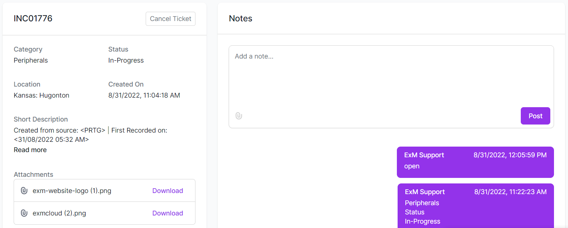Click the INC01776 ticket number heading
Viewport: 568px width, 228px height.
[33, 18]
